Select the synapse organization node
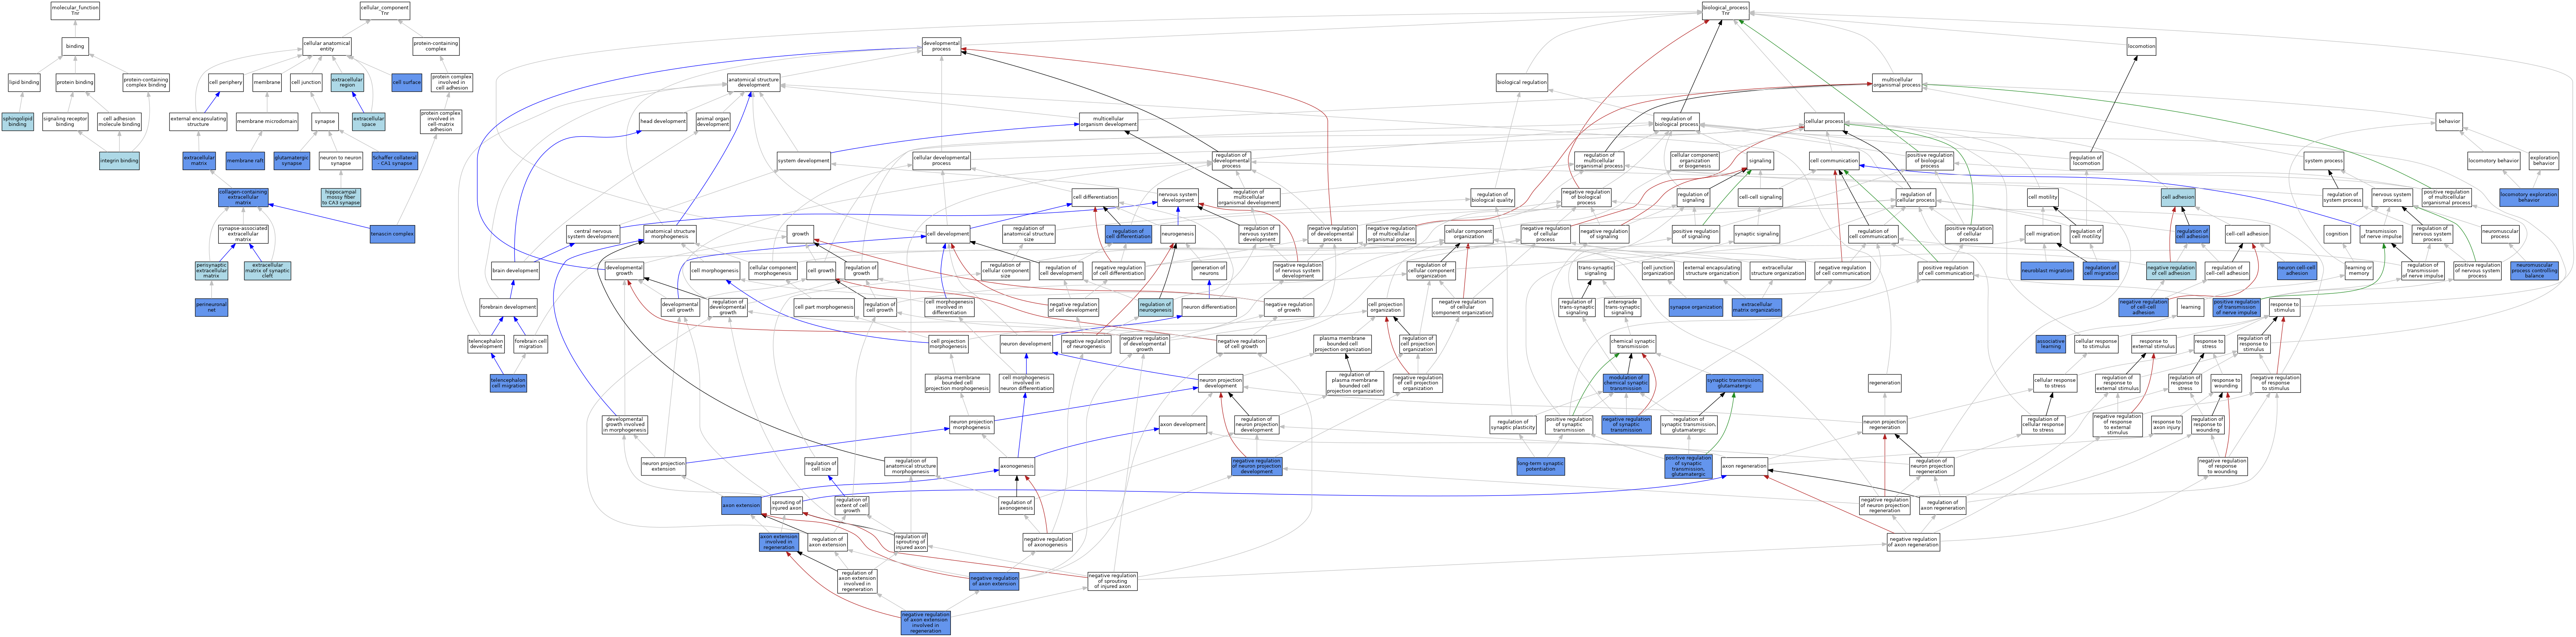The height and width of the screenshot is (637, 2576). tap(1696, 307)
